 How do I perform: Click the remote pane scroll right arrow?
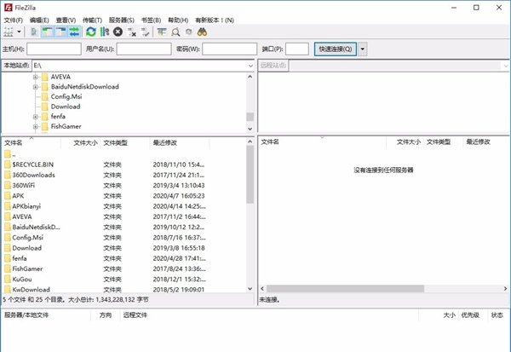505,289
